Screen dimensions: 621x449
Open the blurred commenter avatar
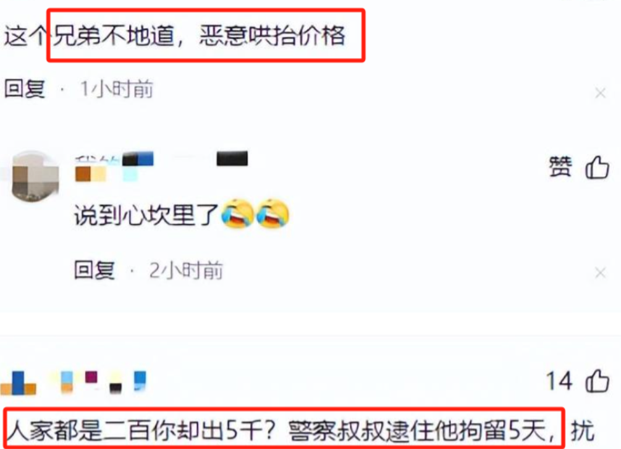point(36,175)
